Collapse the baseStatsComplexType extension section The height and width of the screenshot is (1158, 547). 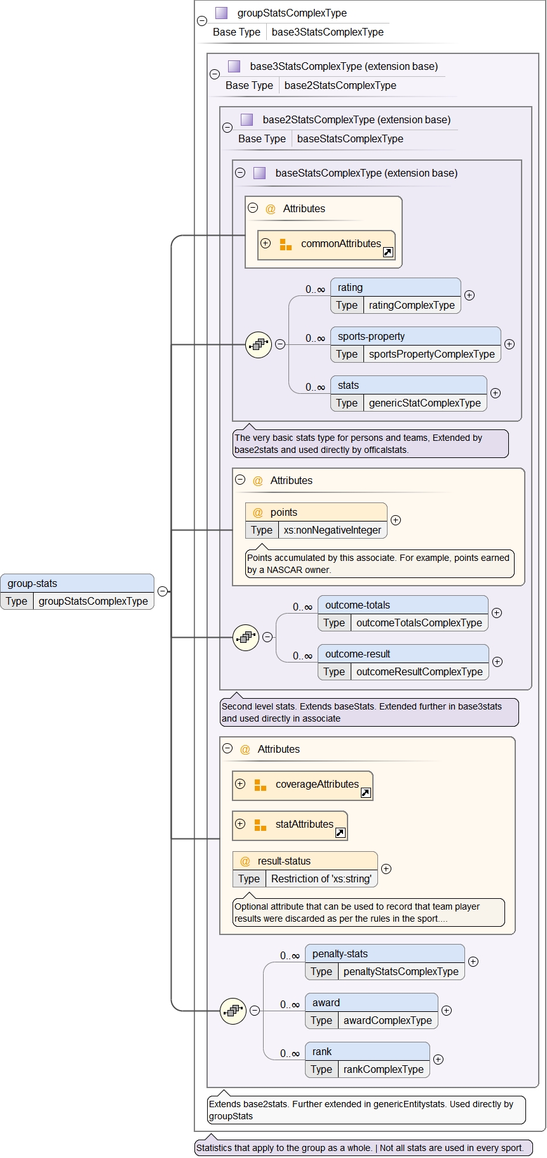pos(240,173)
